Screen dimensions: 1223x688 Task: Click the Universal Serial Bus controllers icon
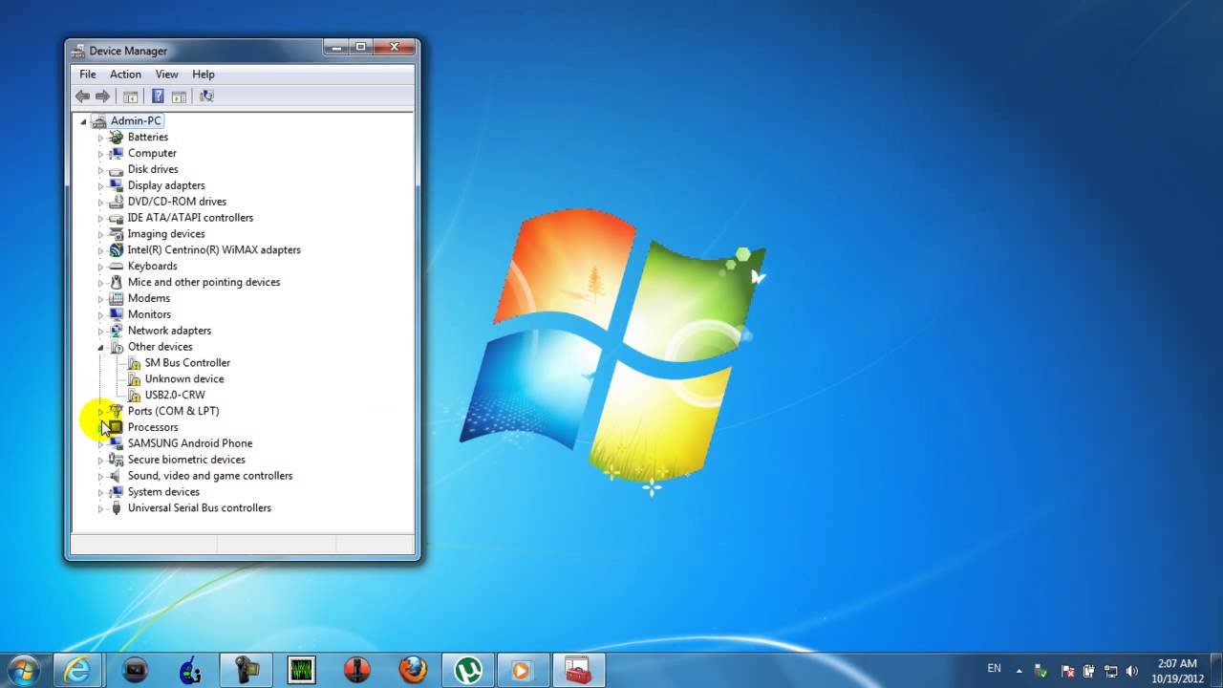coord(116,508)
